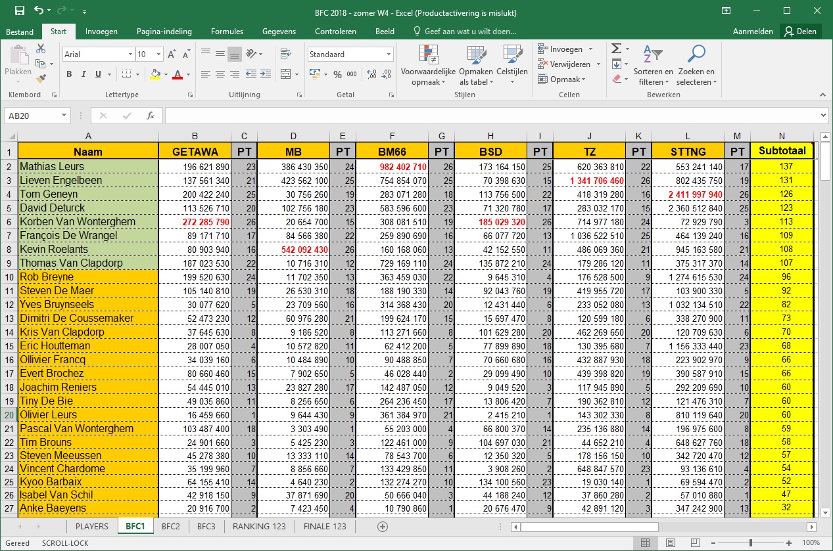Open the Name Box dropdown arrow

64,116
